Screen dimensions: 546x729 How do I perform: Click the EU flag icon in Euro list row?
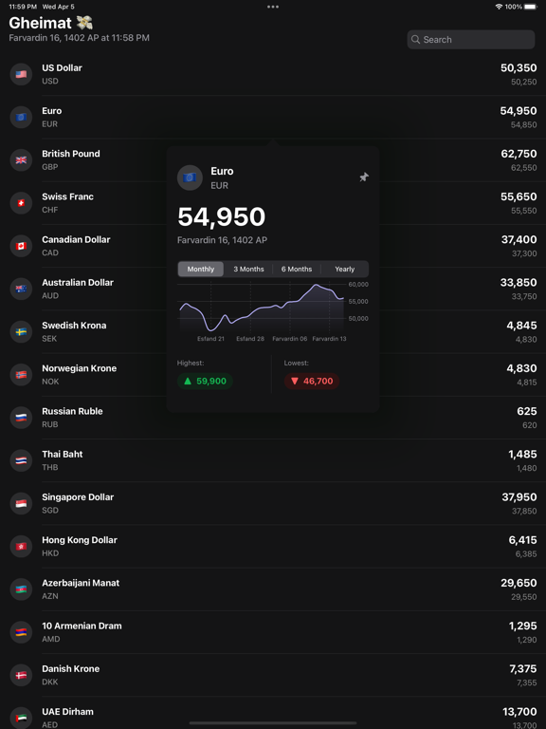(21, 117)
